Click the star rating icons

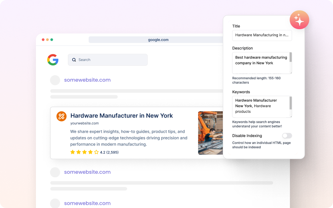tap(84, 152)
